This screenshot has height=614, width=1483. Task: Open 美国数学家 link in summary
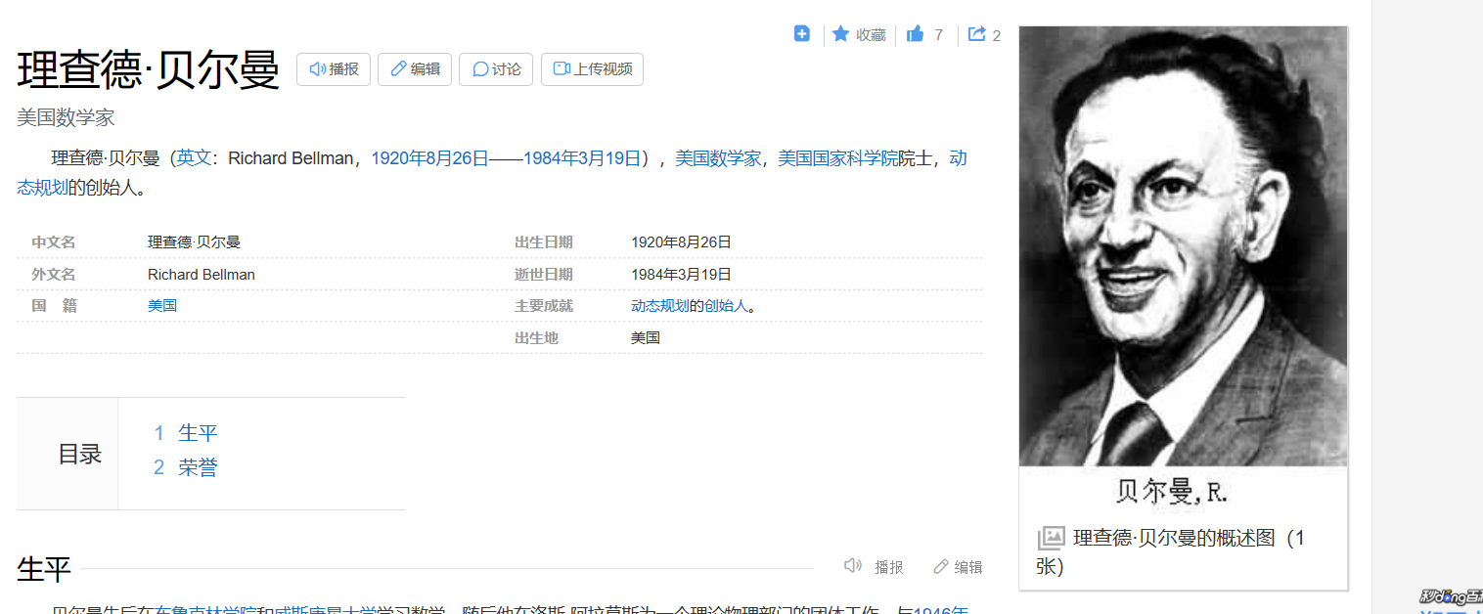(x=718, y=158)
